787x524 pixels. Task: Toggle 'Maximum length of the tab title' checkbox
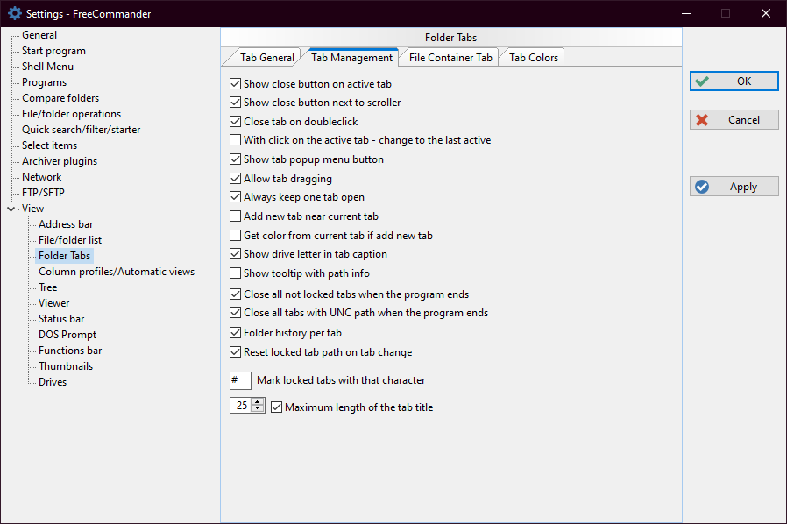click(277, 407)
